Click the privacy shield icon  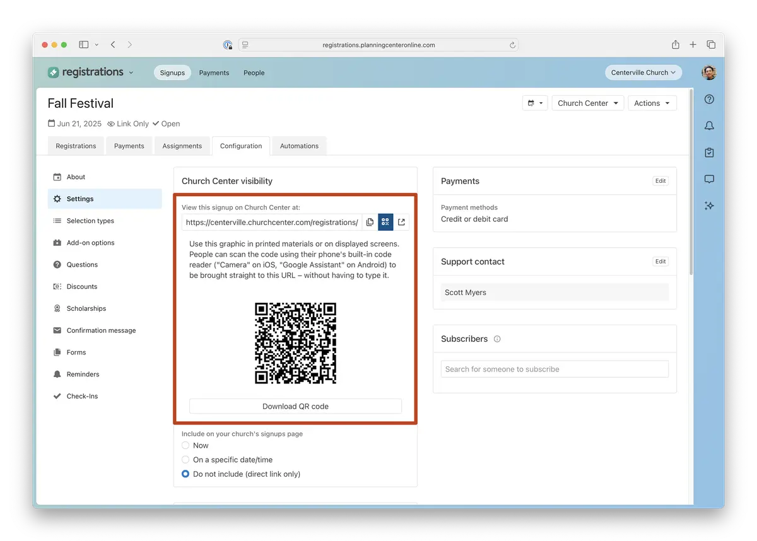(228, 45)
